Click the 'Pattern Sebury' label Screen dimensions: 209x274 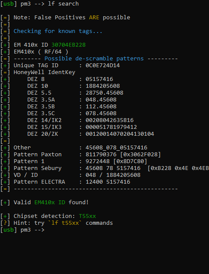coord(37,168)
